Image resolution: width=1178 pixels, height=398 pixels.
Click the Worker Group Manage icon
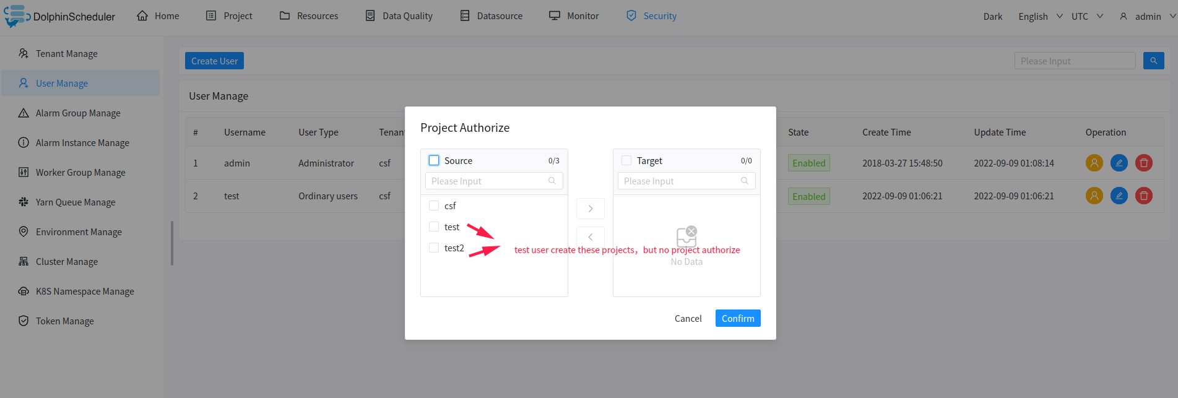[x=24, y=172]
